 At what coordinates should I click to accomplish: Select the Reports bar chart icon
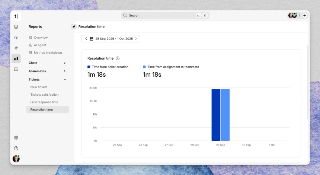coord(16,58)
